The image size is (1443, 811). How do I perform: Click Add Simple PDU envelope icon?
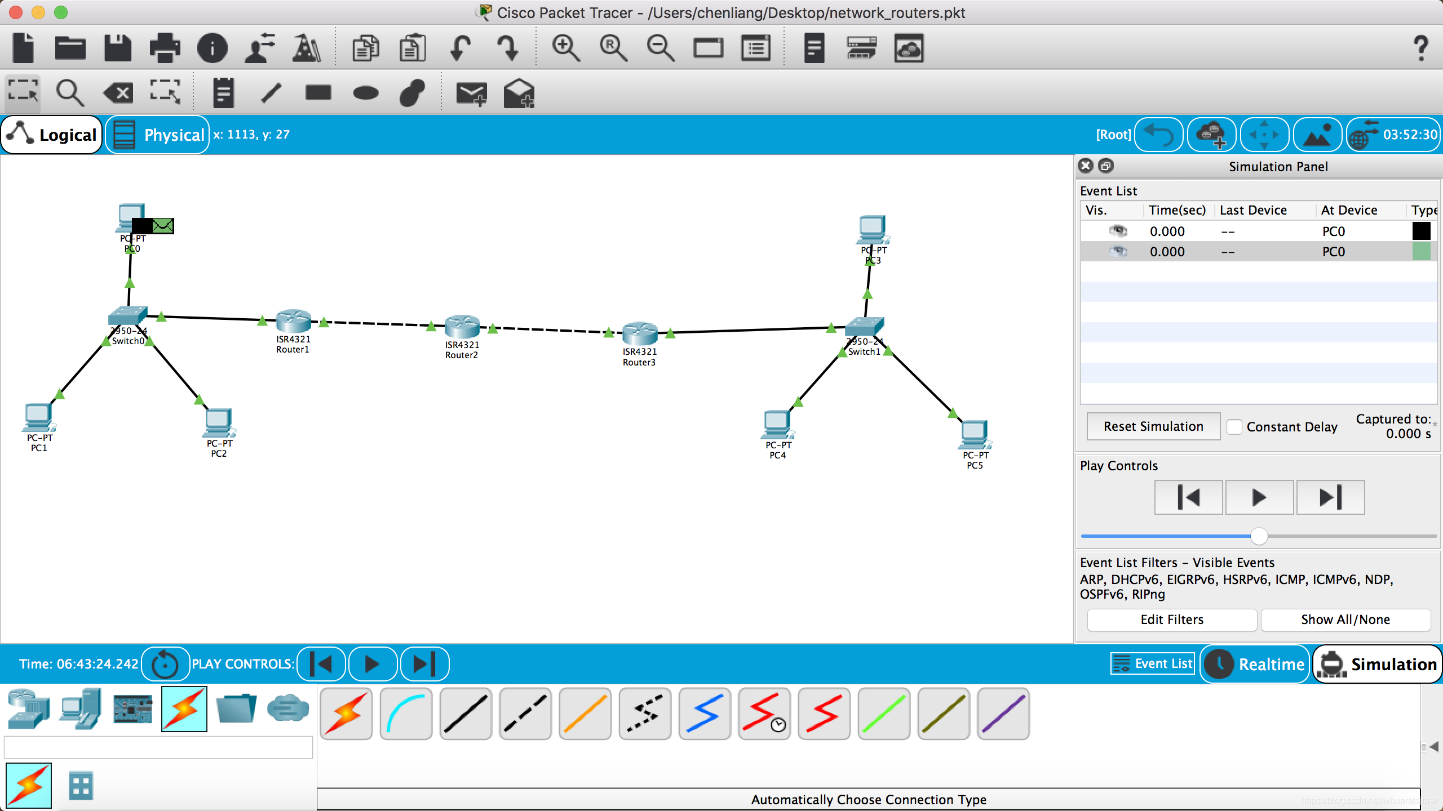coord(471,93)
